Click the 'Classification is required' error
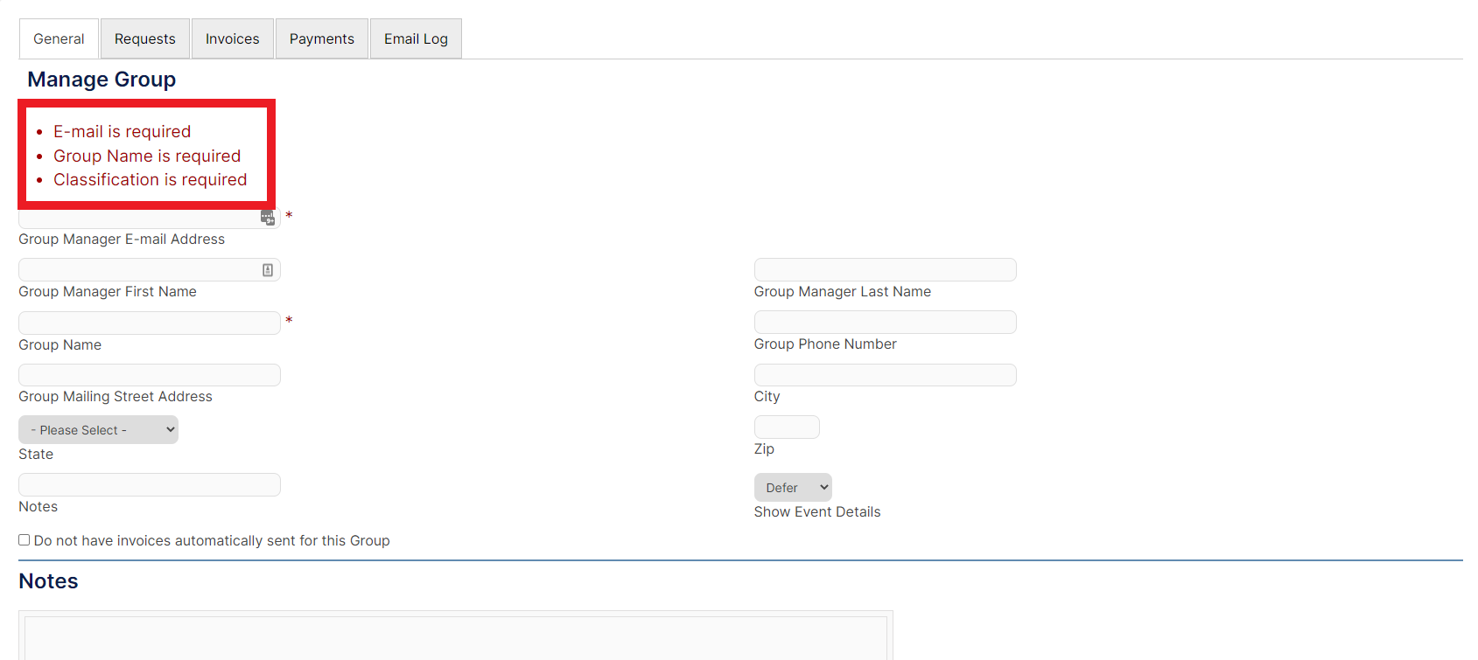Screen dimensions: 1478x660 151,179
